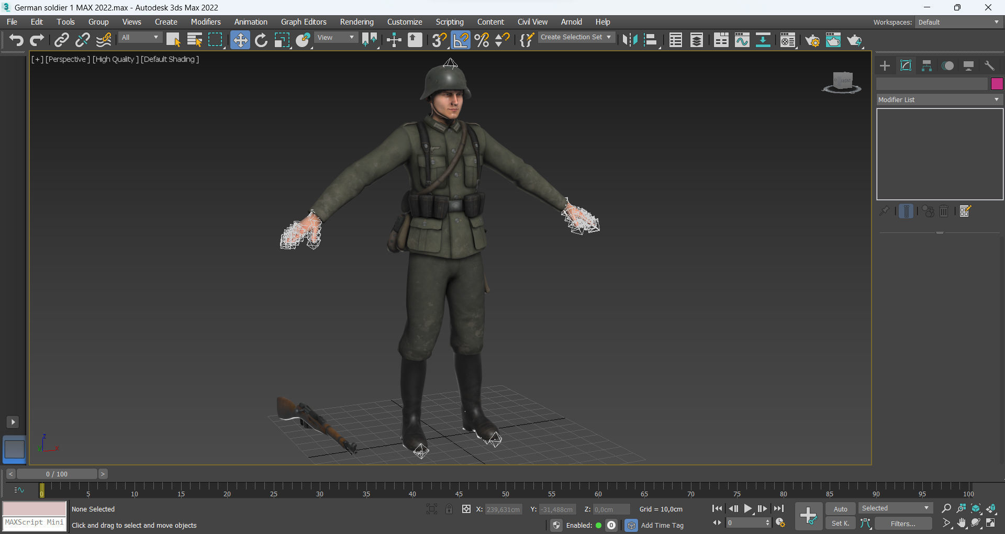The height and width of the screenshot is (534, 1005).
Task: Toggle the selection lock icon
Action: pos(449,509)
